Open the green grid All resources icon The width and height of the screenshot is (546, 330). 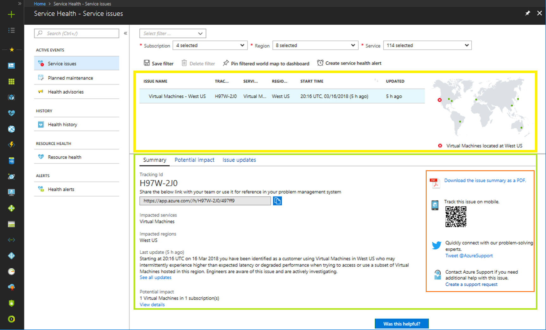pyautogui.click(x=11, y=82)
